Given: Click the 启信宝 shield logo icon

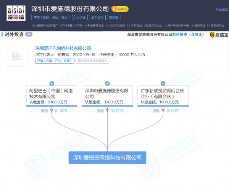Looking at the screenshot, I should pyautogui.click(x=212, y=35).
